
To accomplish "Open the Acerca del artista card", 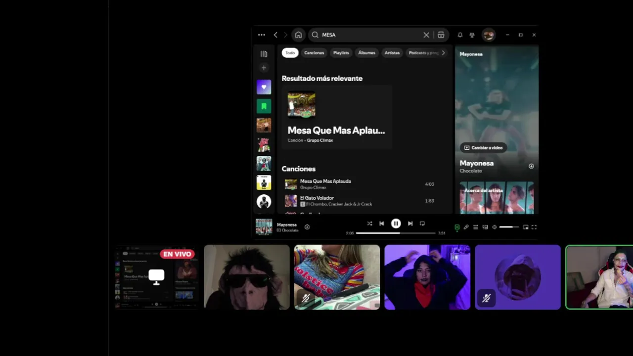I will (497, 198).
